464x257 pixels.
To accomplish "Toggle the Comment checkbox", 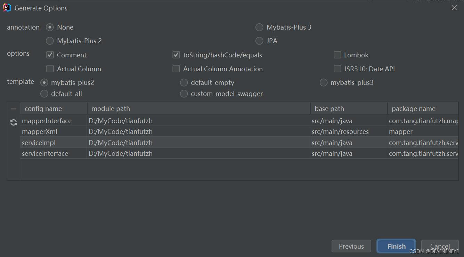I will (50, 55).
